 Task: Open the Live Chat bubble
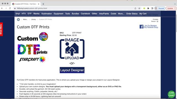171,94
